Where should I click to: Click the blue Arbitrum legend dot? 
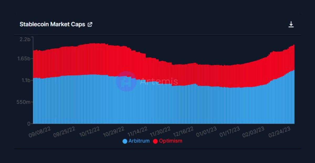(125, 141)
